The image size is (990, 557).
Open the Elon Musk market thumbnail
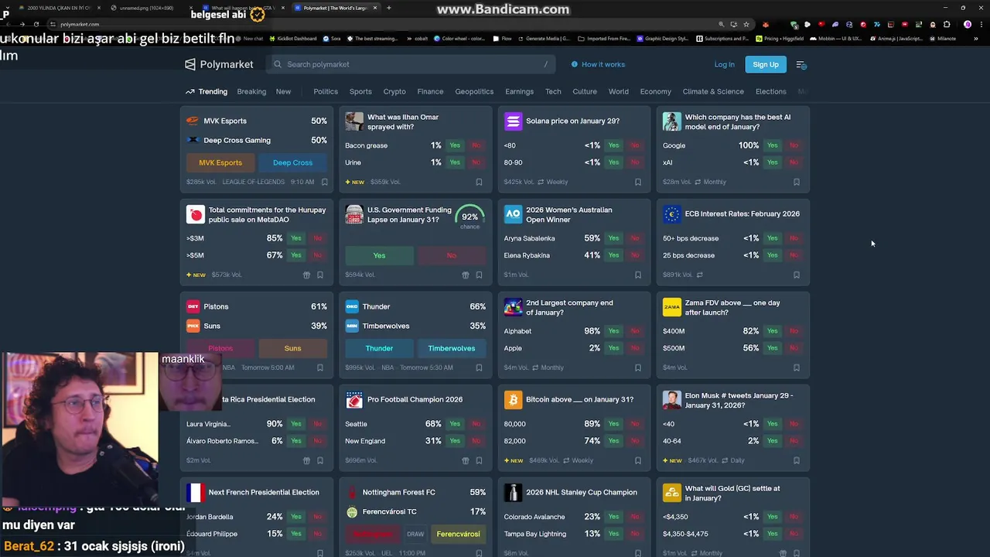672,400
